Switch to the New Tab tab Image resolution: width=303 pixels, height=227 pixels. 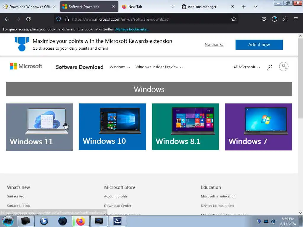coord(148,7)
